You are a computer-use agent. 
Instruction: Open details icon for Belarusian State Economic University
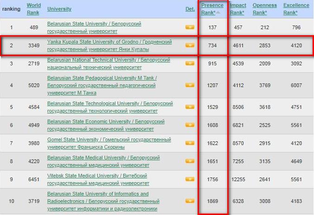[190, 125]
